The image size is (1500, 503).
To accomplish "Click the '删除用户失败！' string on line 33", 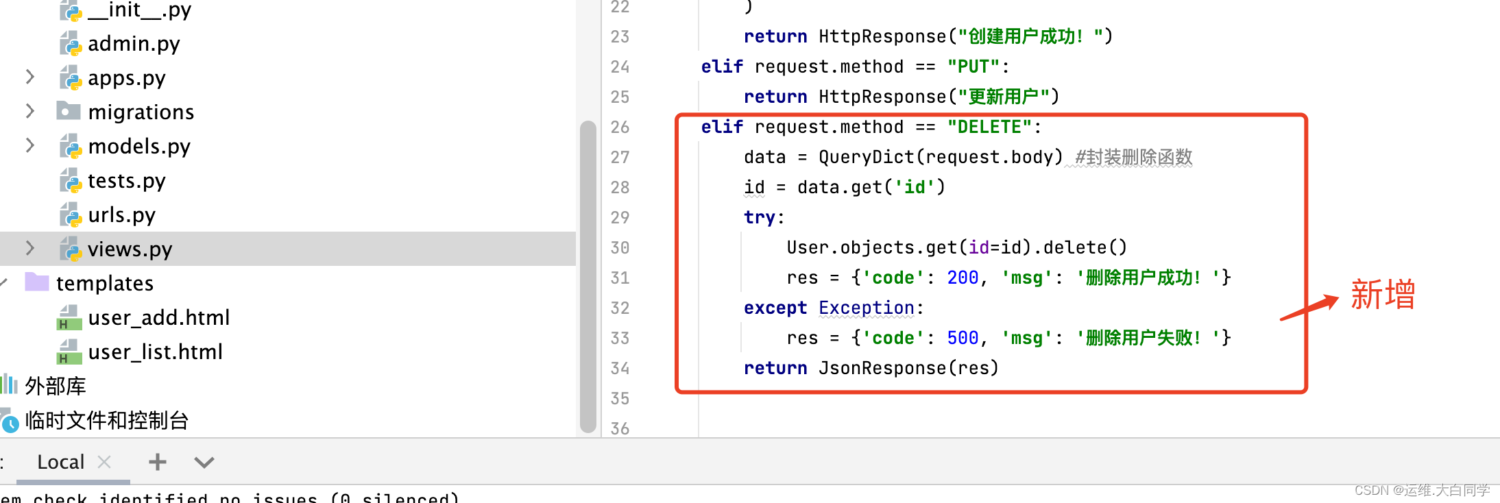I will pos(1148,338).
